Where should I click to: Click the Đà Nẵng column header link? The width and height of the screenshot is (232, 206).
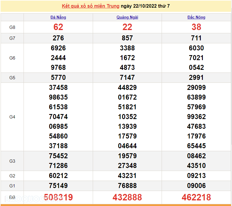[x=58, y=17]
